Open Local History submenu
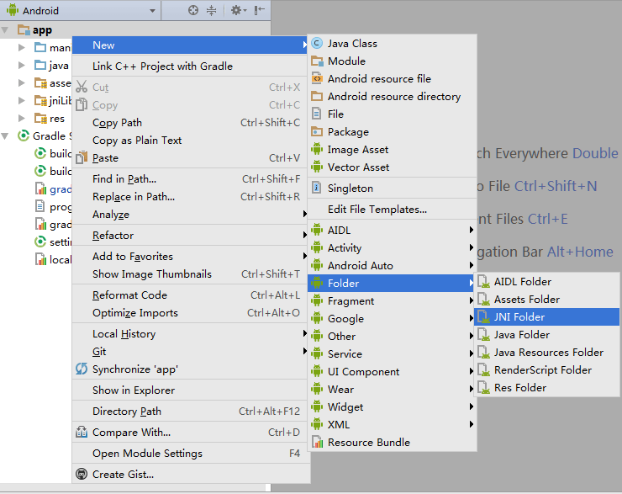Screen dimensions: 622x494 [x=191, y=334]
